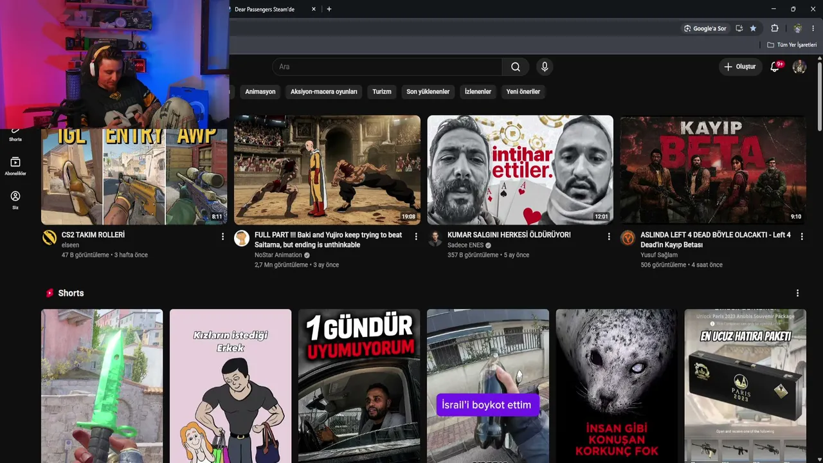This screenshot has width=823, height=463.
Task: Select the Turizm filter chip
Action: (382, 92)
